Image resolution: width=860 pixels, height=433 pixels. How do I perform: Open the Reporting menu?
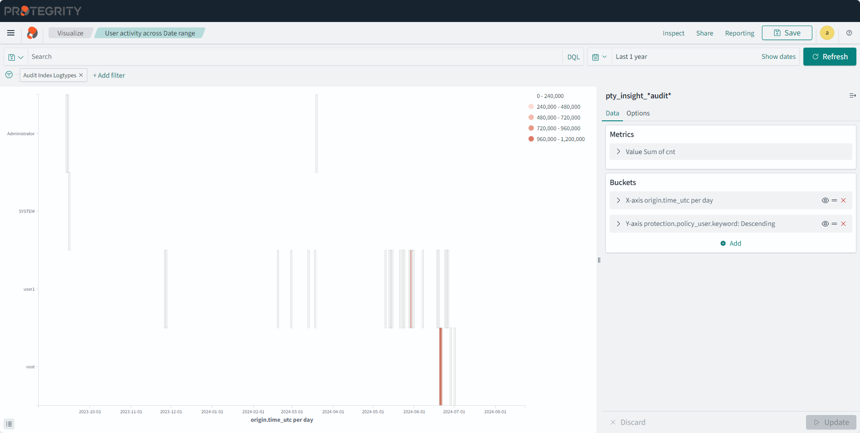coord(739,33)
